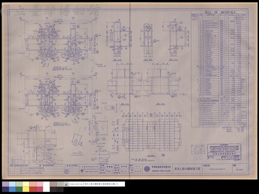Click the Kumagai Gumi round company logo
The height and width of the screenshot is (194, 259).
[x=147, y=169]
